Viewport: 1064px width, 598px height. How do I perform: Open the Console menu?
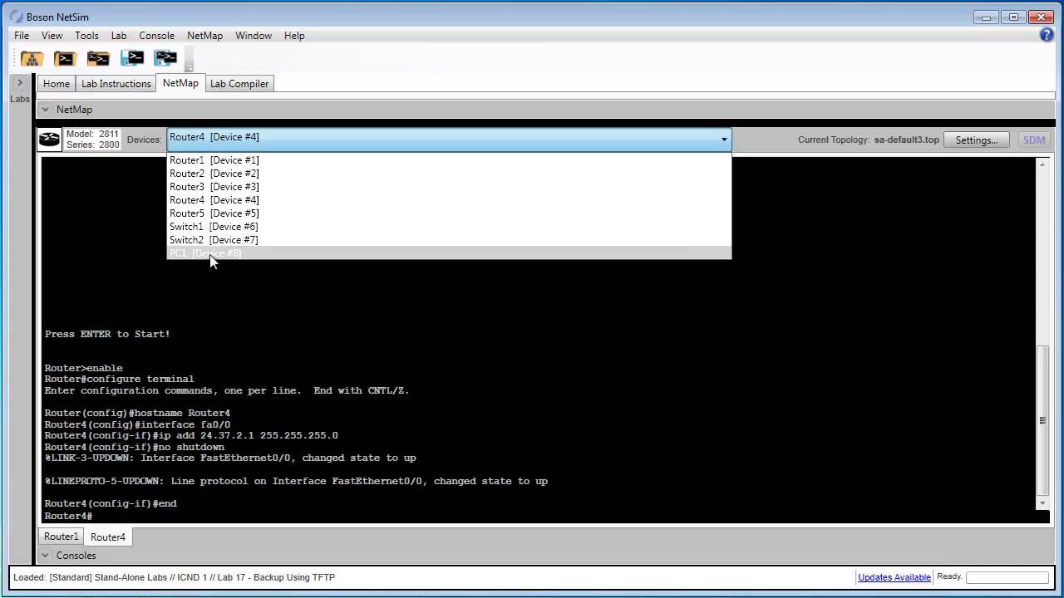(156, 36)
